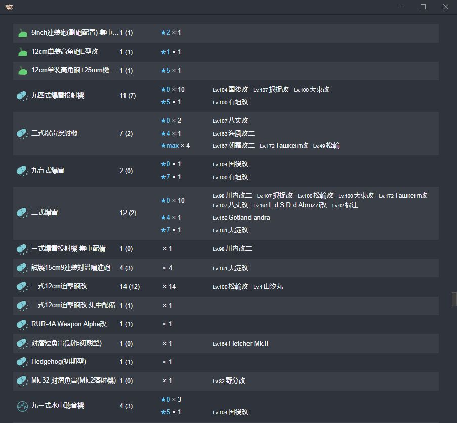Click the name RUR-4A Weapon Alpha改
The image size is (457, 423).
69,324
